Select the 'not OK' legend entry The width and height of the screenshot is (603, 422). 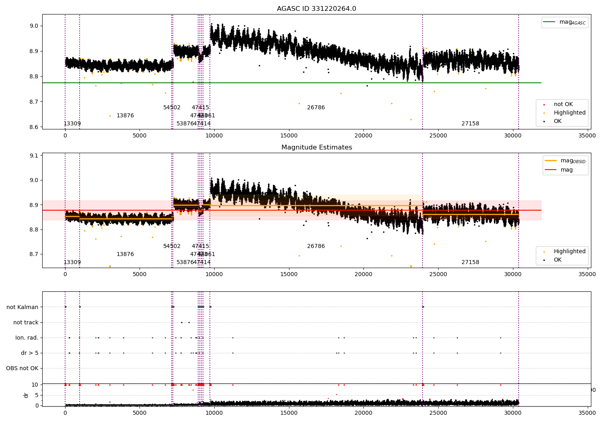563,104
